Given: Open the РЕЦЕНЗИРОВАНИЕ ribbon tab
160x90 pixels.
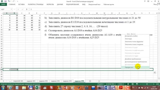Looking at the screenshot, I should [72, 4].
